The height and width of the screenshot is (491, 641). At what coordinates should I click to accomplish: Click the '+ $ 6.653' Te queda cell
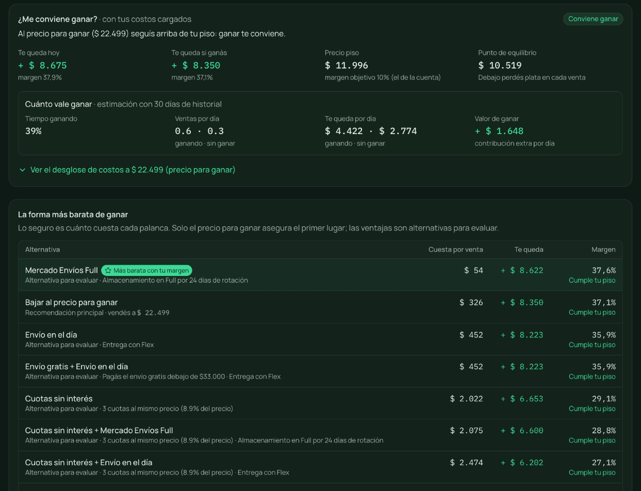522,399
